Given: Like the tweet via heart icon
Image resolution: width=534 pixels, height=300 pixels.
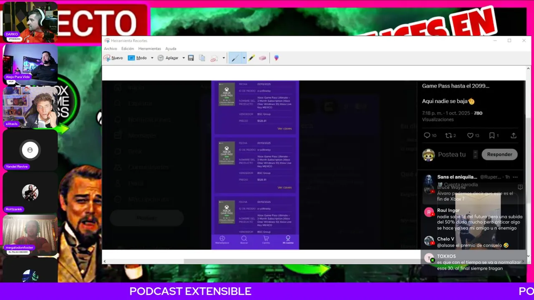Looking at the screenshot, I should click(470, 135).
